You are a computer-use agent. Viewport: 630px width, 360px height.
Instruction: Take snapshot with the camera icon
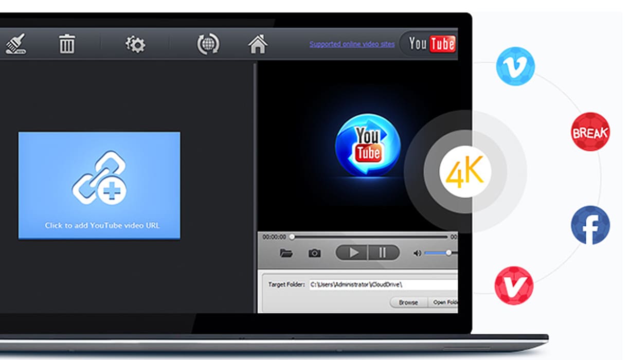[314, 253]
